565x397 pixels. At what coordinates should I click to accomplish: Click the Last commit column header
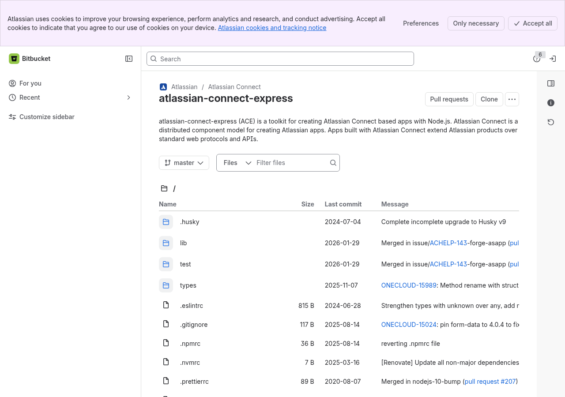[343, 204]
